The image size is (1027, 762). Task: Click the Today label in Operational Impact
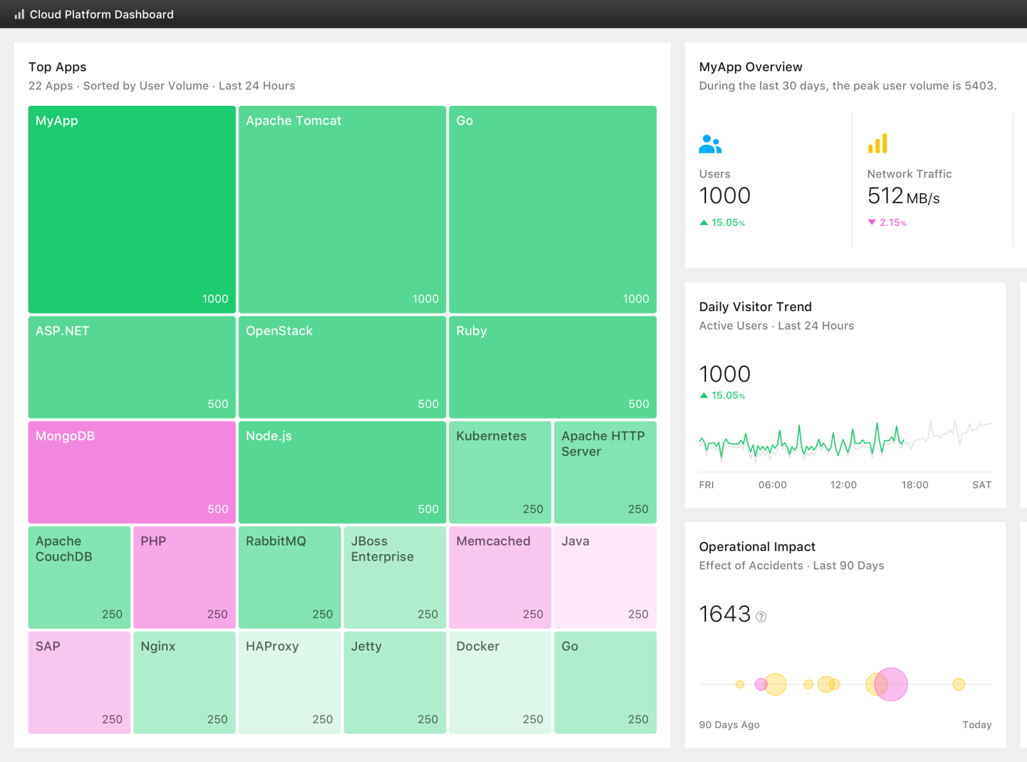point(977,724)
